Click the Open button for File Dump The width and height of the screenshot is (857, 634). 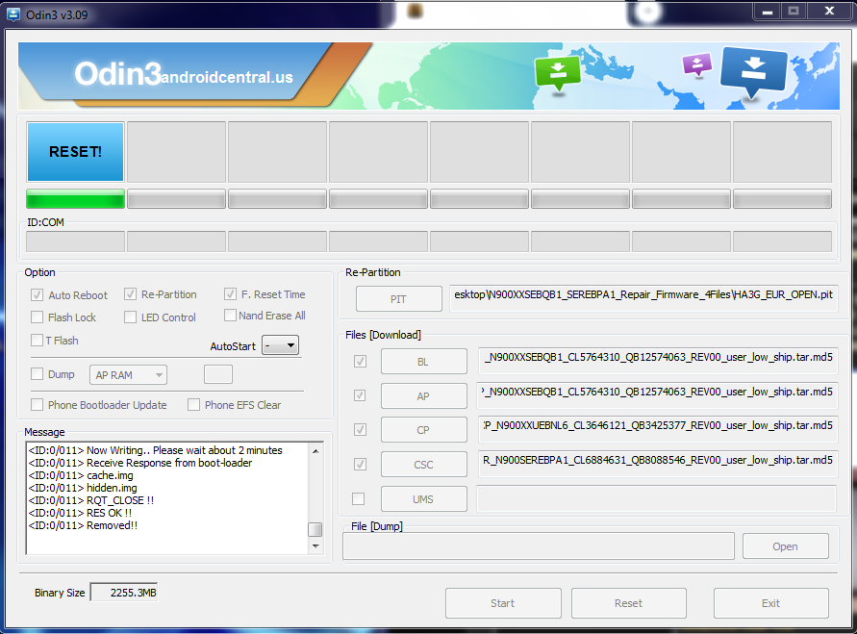[786, 546]
